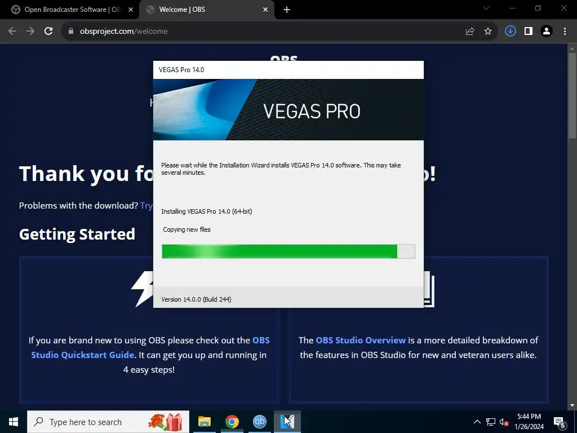This screenshot has width=577, height=433.
Task: Click the taskbar search box
Action: point(108,422)
